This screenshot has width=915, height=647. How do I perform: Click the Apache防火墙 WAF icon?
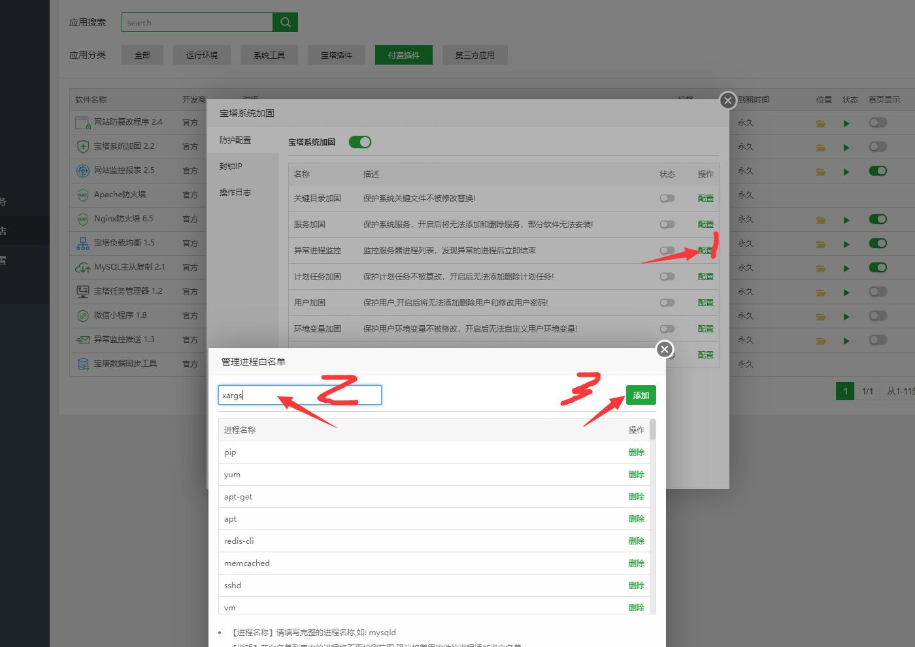point(83,195)
